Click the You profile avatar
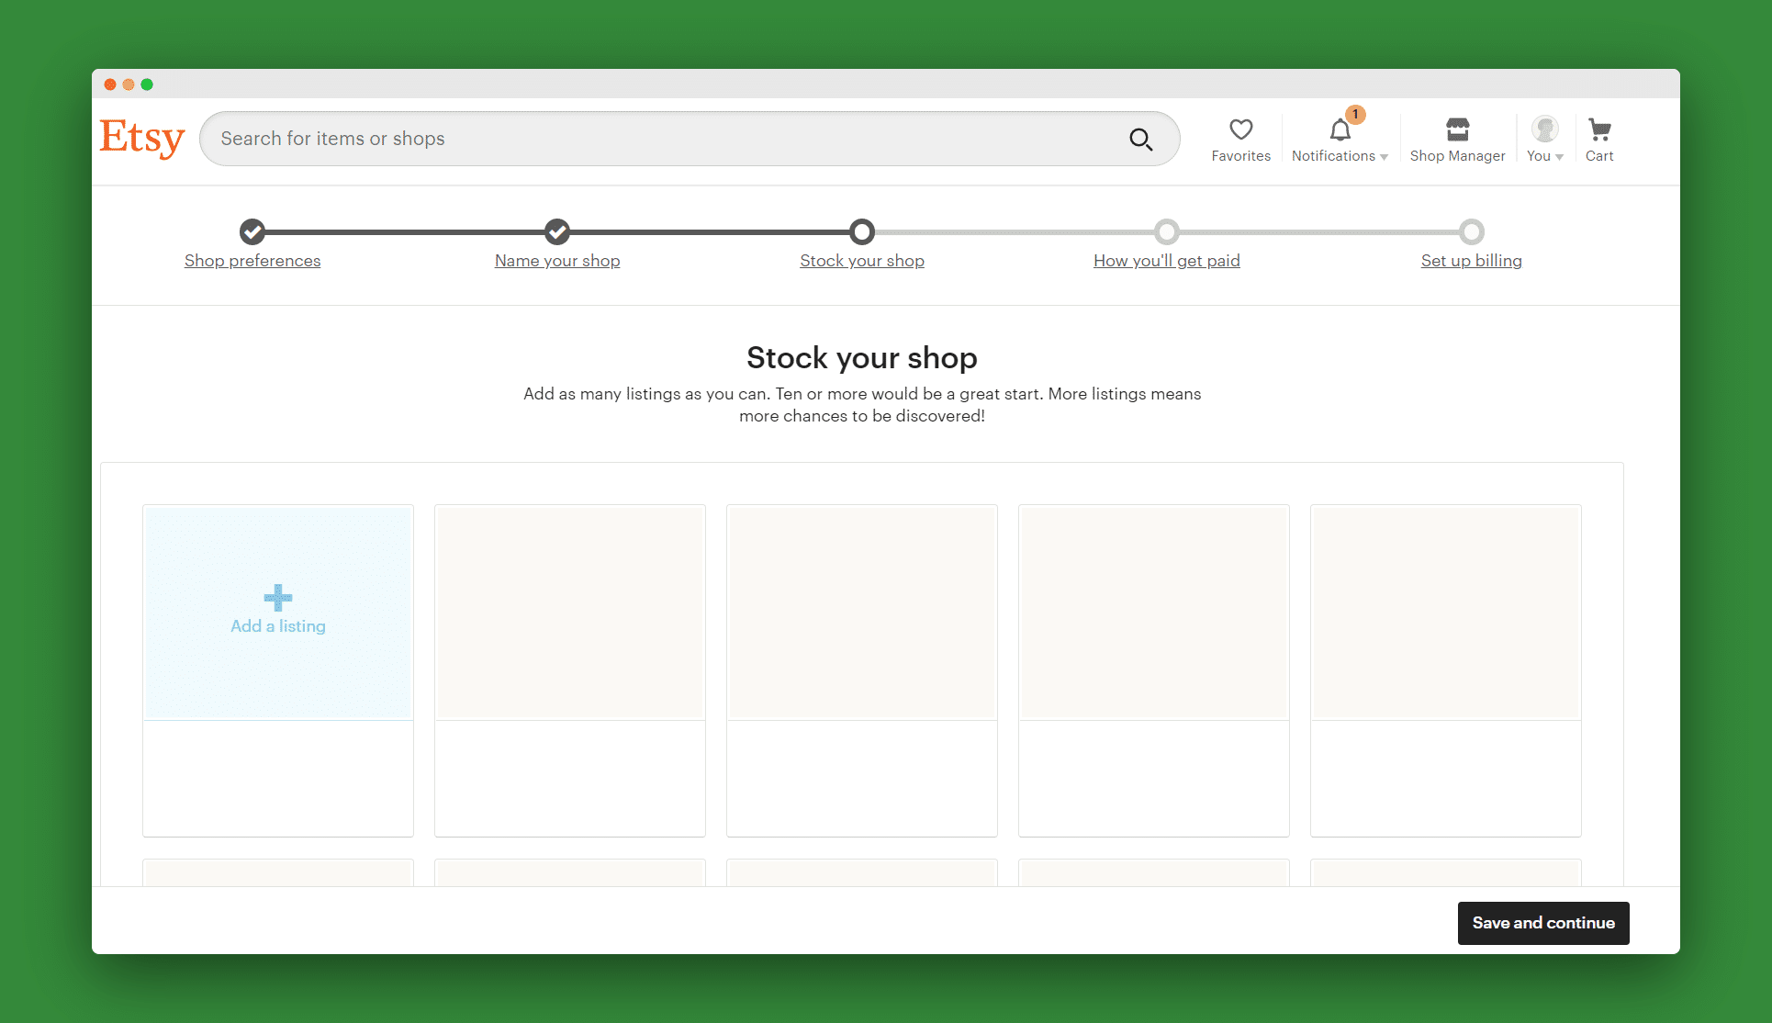The width and height of the screenshot is (1772, 1023). tap(1544, 129)
